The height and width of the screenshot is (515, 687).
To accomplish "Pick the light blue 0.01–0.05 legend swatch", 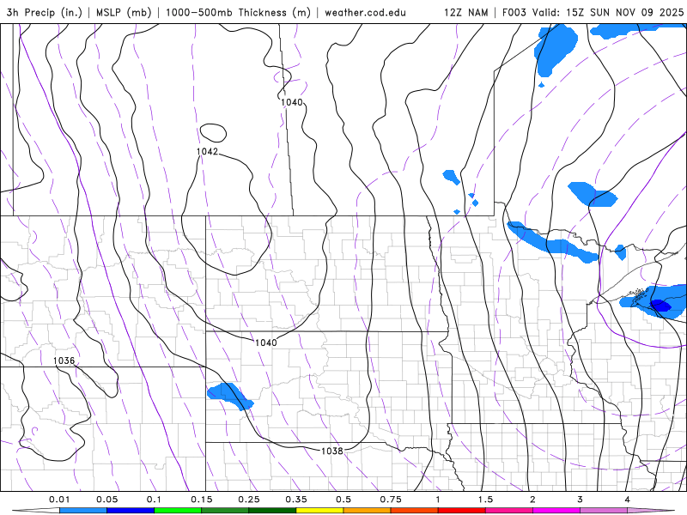I will pos(83,511).
